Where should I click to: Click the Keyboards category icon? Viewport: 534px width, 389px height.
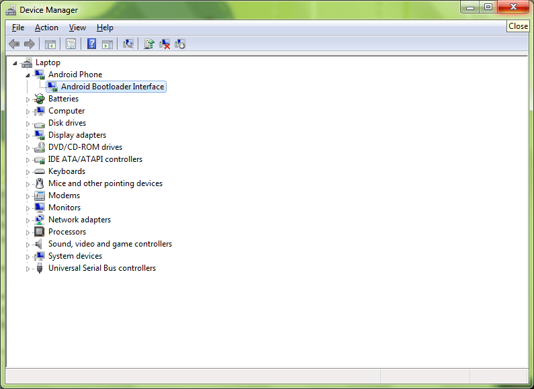click(40, 171)
